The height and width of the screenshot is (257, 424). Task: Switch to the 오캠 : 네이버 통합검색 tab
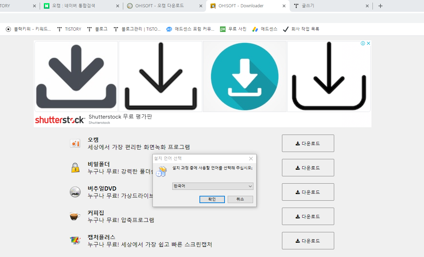click(81, 6)
